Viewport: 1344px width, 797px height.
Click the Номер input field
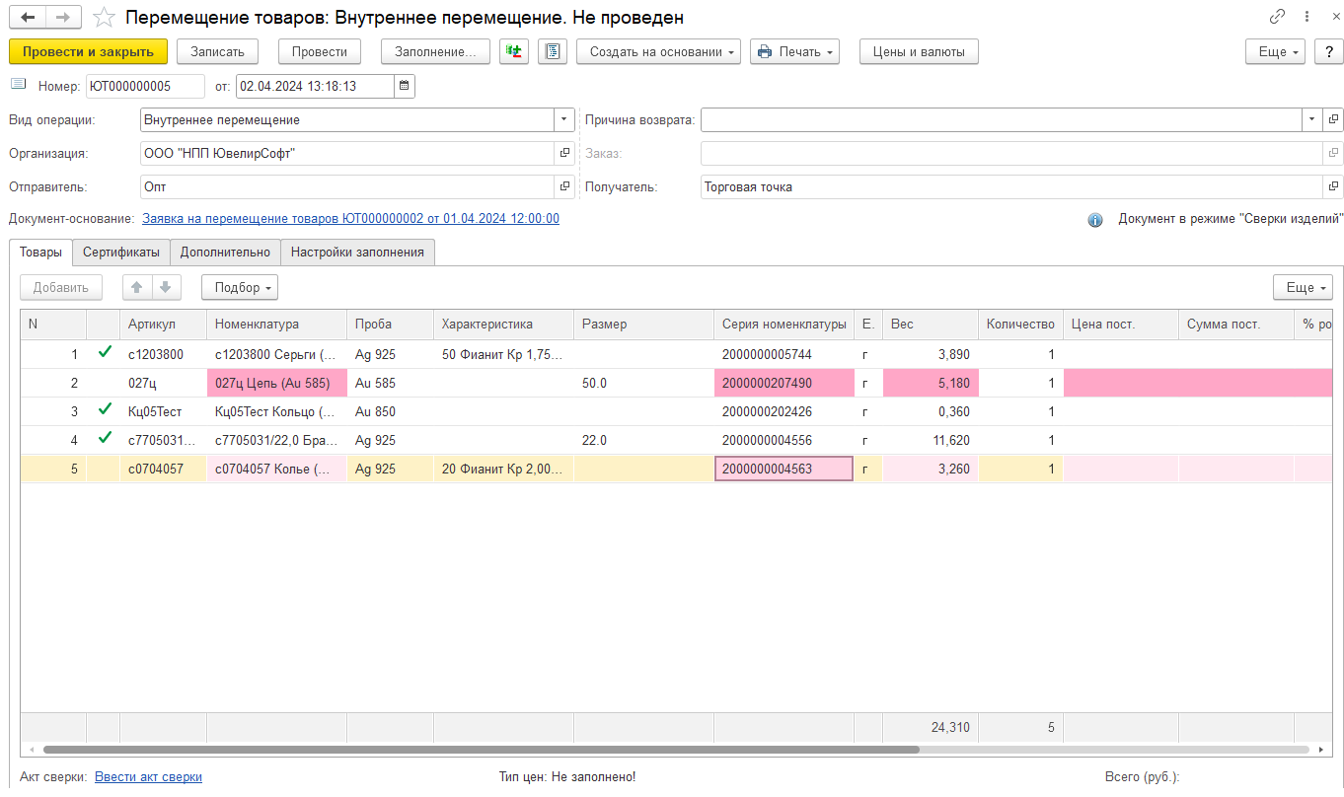145,86
